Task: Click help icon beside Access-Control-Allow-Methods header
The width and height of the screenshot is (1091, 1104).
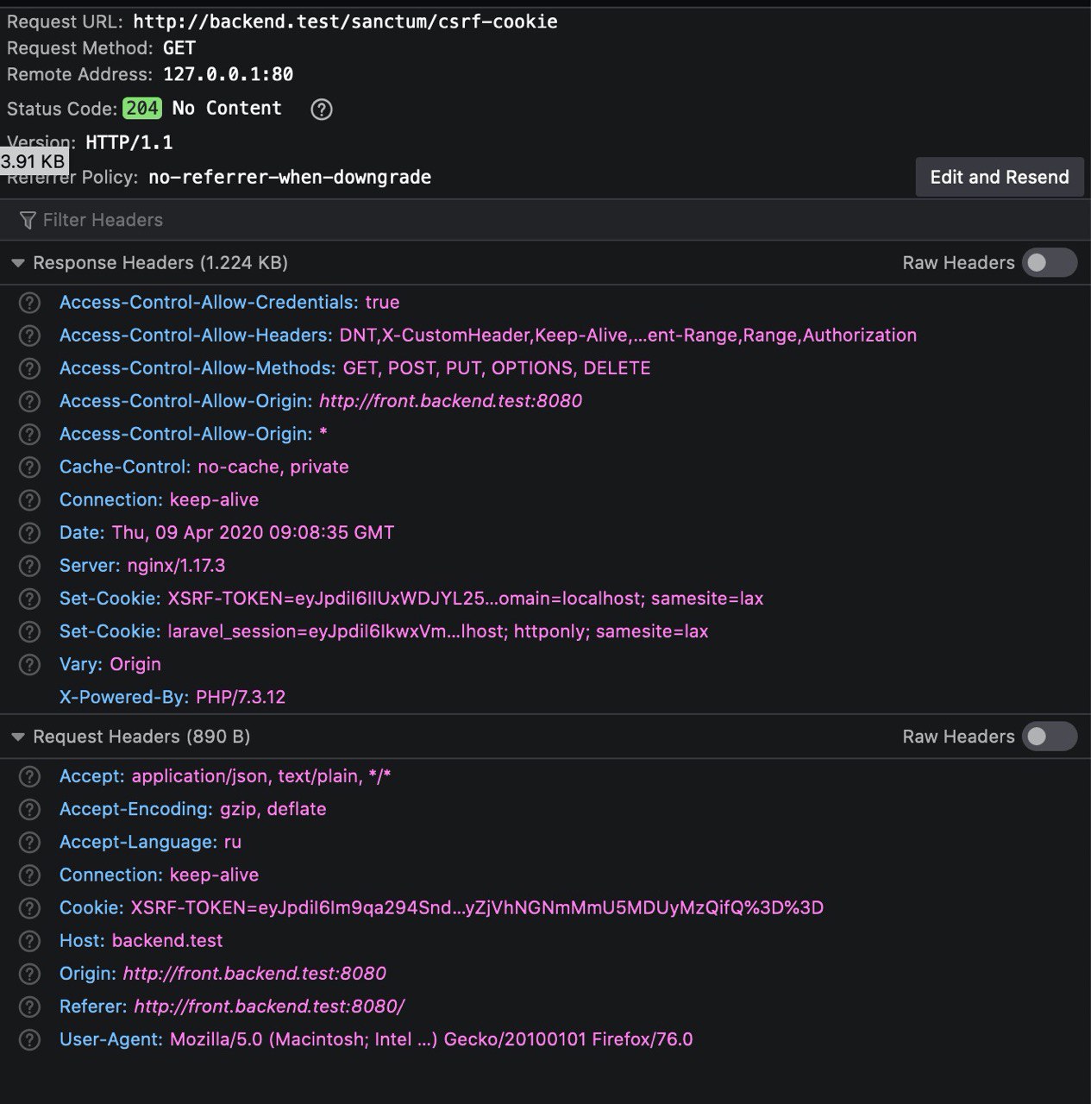Action: click(29, 368)
